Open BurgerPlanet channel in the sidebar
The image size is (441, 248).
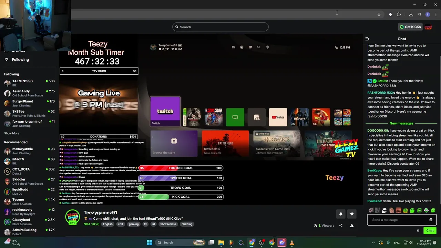[x=29, y=103]
